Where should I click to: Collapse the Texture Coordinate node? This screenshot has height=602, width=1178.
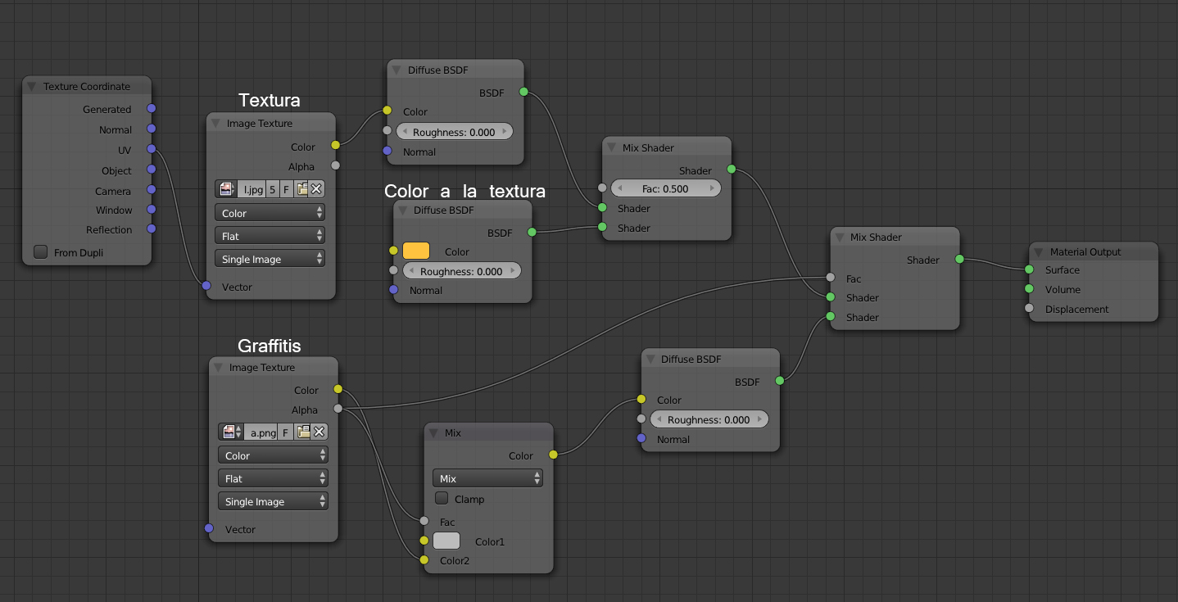pyautogui.click(x=32, y=87)
